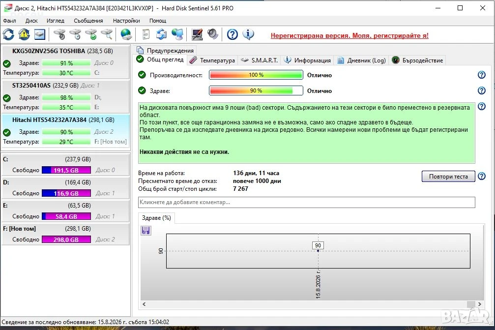The height and width of the screenshot is (330, 495).
Task: Click the disk with clock test icon
Action: point(75,34)
